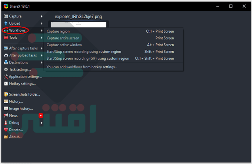Screen dimensions: 252x164
Task: Select Capture active window workflow
Action: (113, 45)
